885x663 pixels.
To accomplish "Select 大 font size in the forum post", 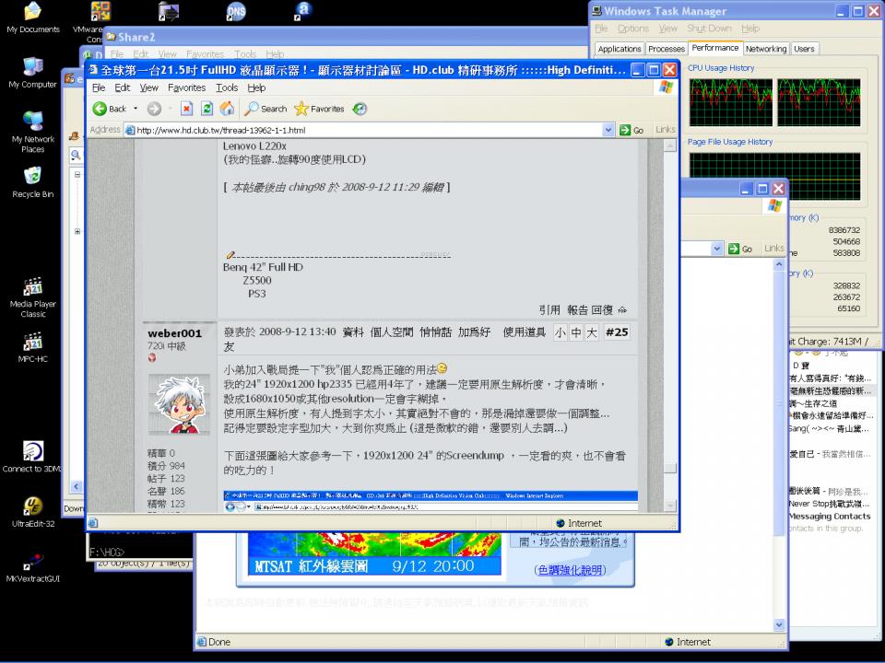I will [x=591, y=332].
